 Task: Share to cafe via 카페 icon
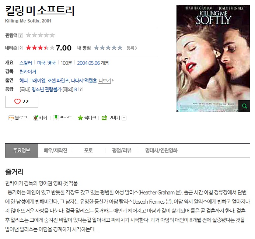(36, 117)
